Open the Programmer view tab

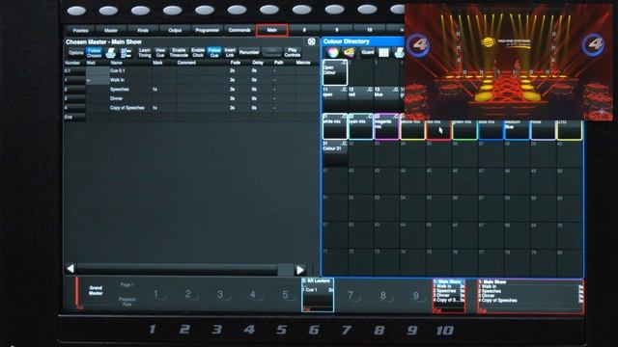pos(208,30)
